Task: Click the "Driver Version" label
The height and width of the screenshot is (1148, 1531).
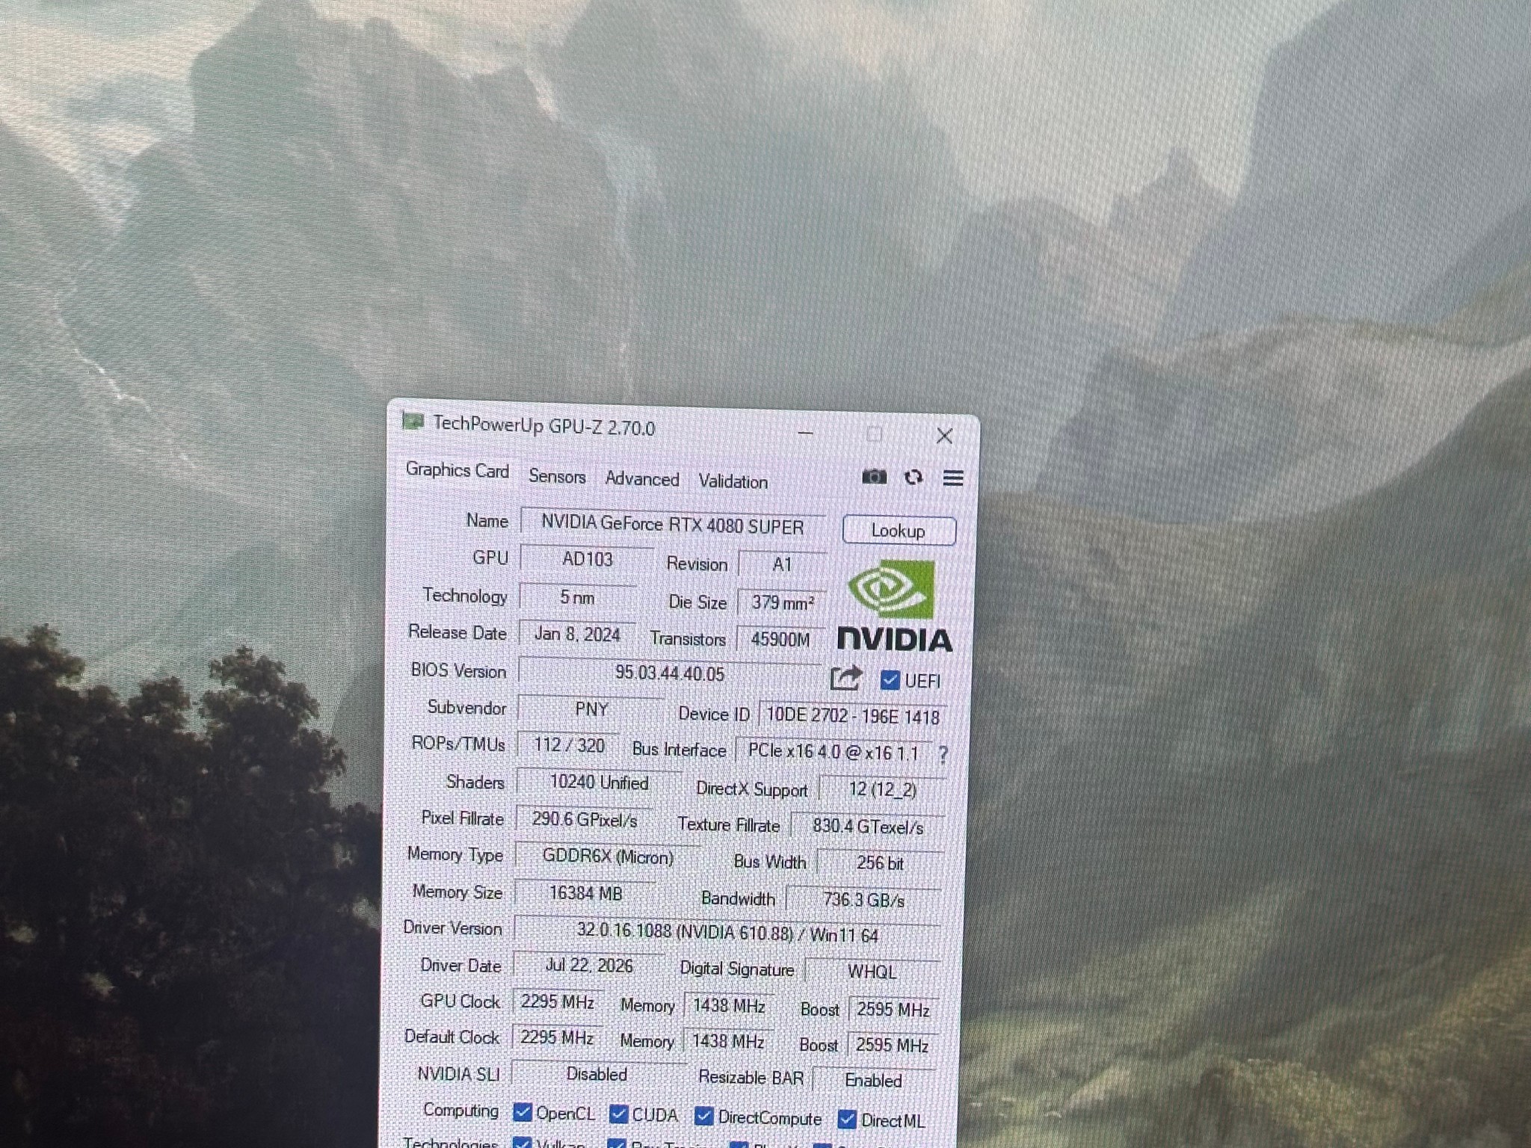Action: 452,928
